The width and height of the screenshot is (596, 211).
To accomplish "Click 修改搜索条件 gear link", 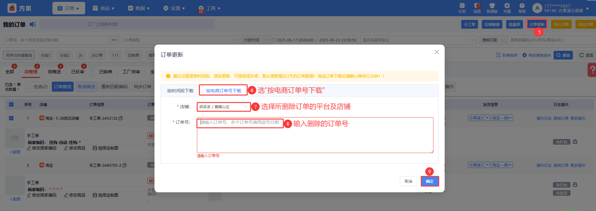I will [x=537, y=55].
